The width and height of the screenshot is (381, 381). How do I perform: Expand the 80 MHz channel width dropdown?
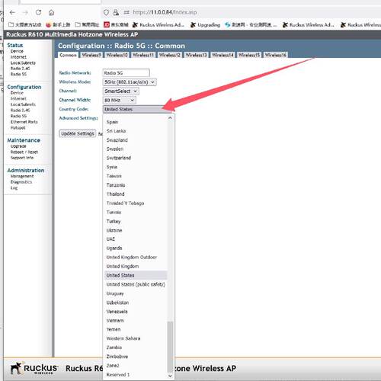120,100
